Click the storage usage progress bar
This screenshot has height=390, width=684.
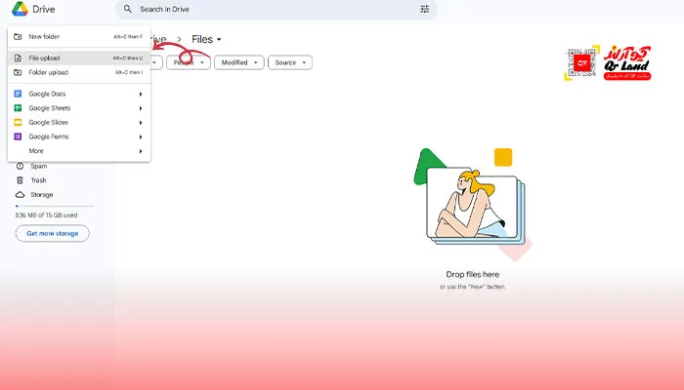[x=54, y=207]
